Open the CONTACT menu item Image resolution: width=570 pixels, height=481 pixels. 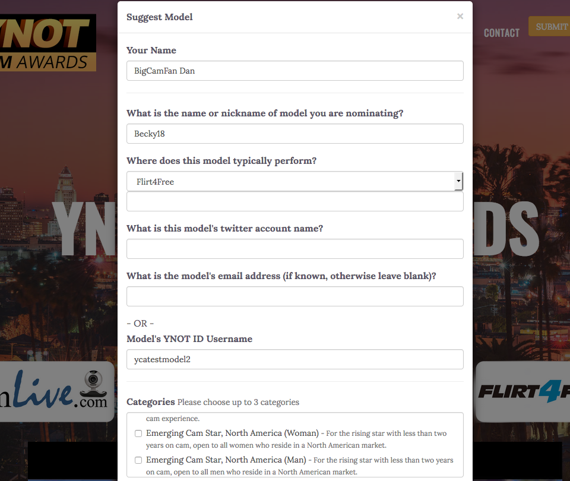click(x=501, y=33)
